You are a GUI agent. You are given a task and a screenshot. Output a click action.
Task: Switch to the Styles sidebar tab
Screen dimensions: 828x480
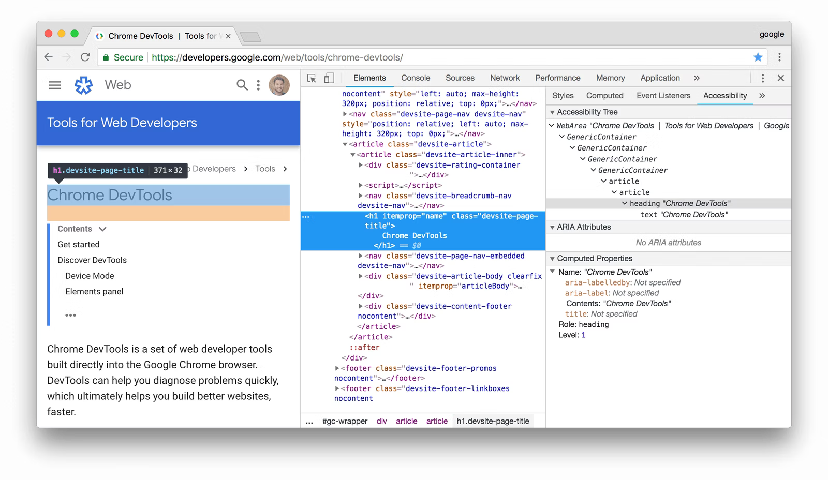pos(563,96)
